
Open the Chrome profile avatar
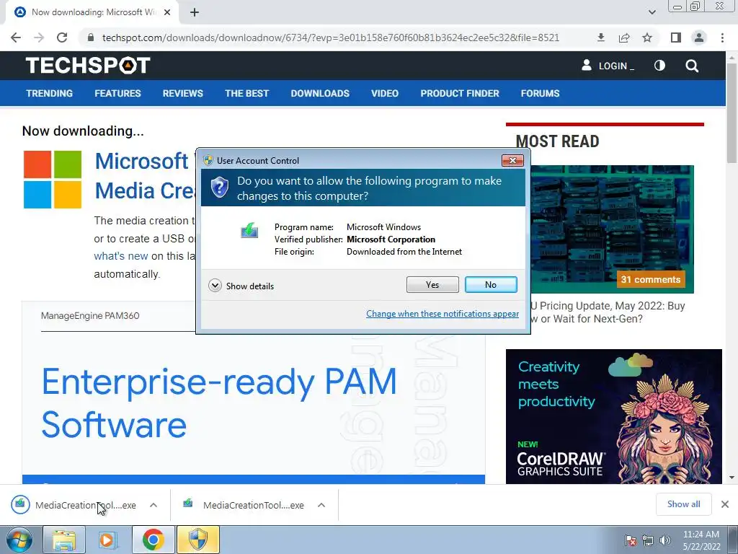tap(699, 38)
